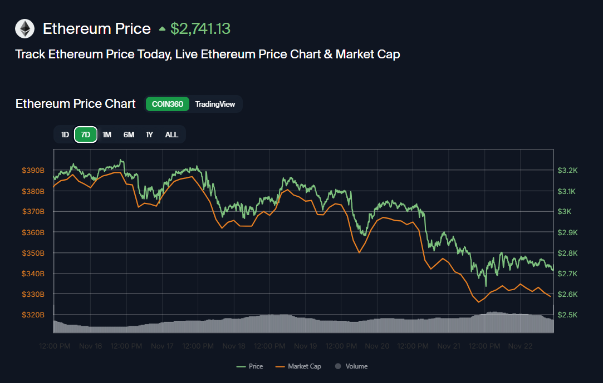Image resolution: width=603 pixels, height=383 pixels.
Task: Click the gray Volume legend dot
Action: click(x=337, y=366)
